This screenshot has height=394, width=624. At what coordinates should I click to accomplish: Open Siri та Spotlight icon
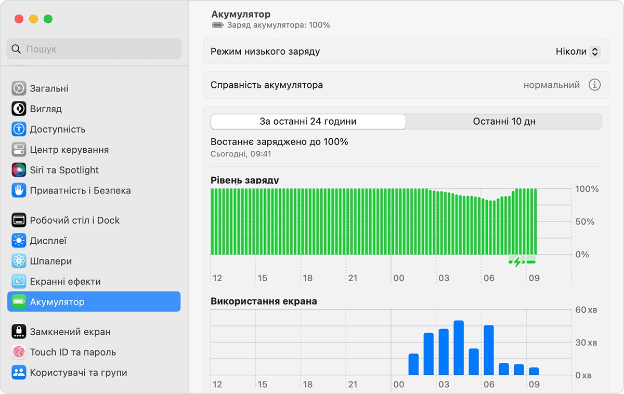click(19, 170)
